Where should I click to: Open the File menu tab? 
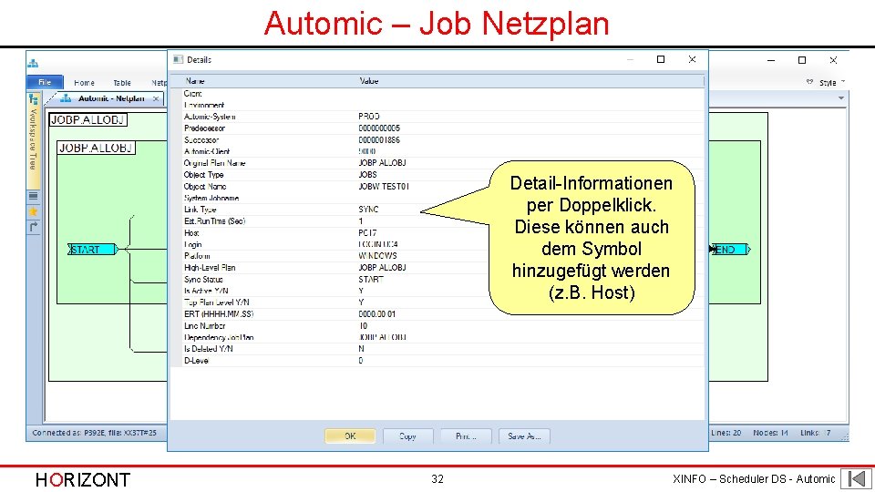coord(46,82)
